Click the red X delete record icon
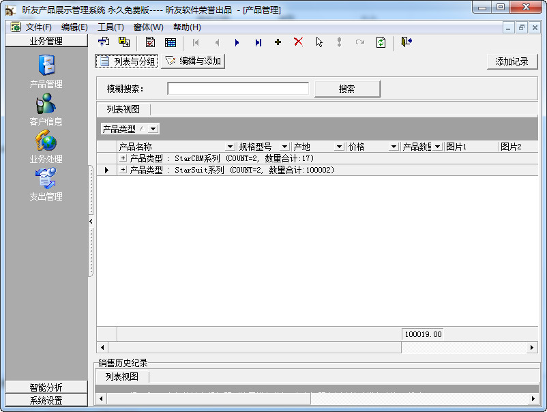 click(x=298, y=42)
